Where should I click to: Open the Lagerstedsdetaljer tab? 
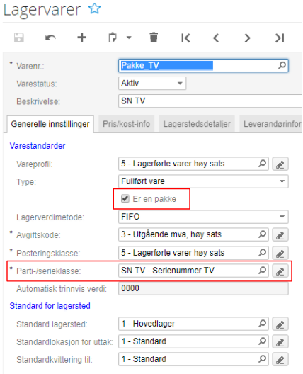(x=197, y=124)
